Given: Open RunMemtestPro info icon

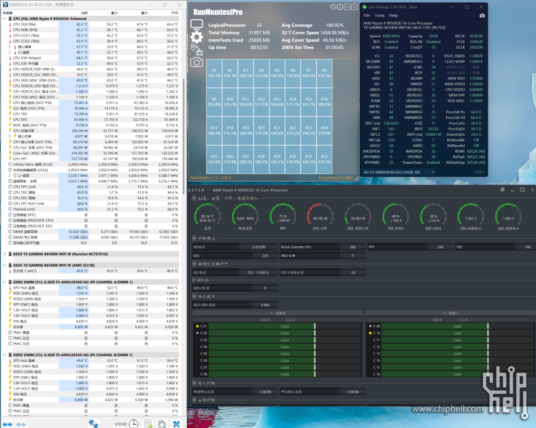Looking at the screenshot, I should pos(340,7).
